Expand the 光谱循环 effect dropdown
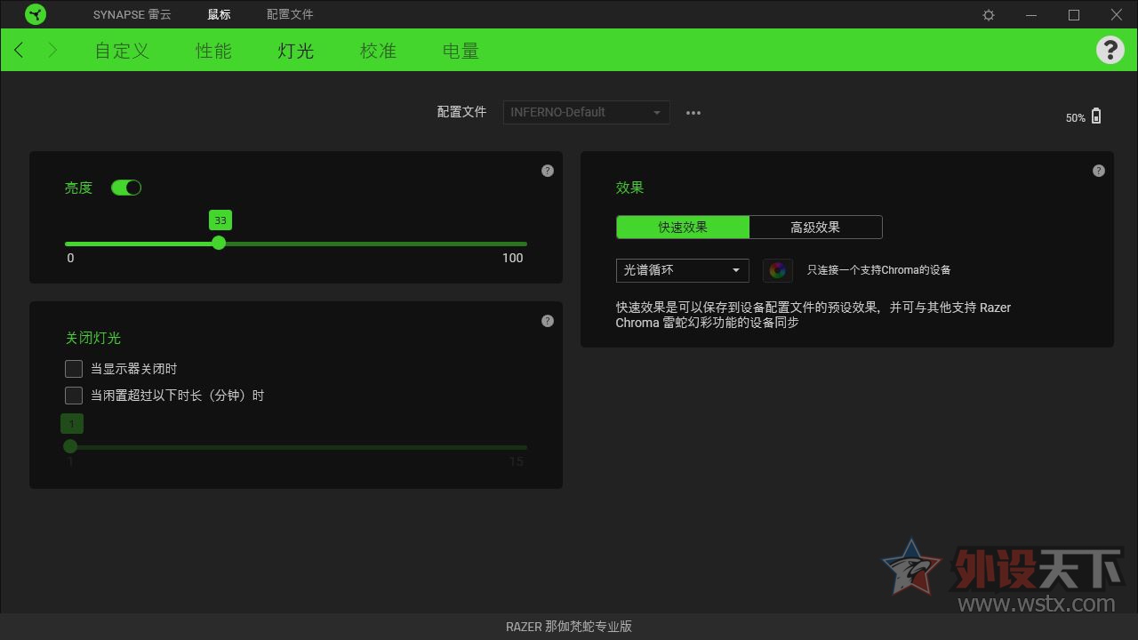This screenshot has height=640, width=1138. pyautogui.click(x=682, y=270)
